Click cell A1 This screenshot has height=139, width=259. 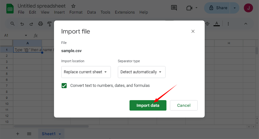click(x=27, y=50)
